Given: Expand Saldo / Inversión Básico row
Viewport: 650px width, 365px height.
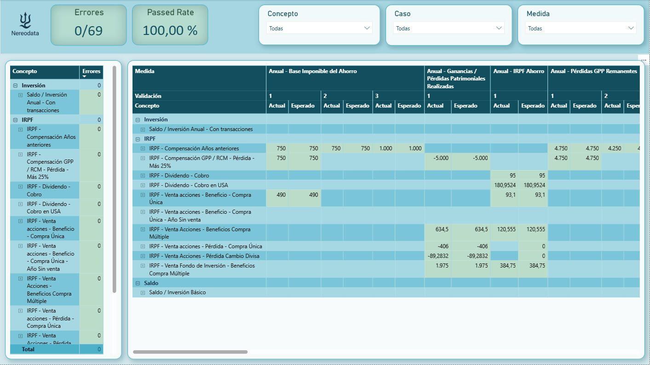Looking at the screenshot, I should click(x=143, y=292).
